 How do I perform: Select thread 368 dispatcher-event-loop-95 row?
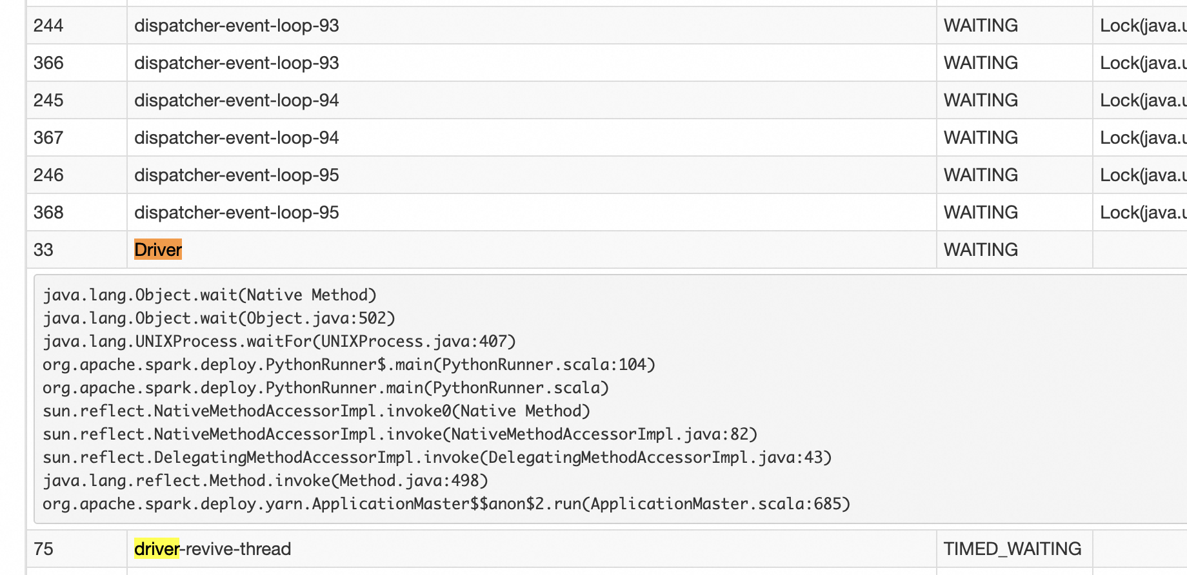606,212
